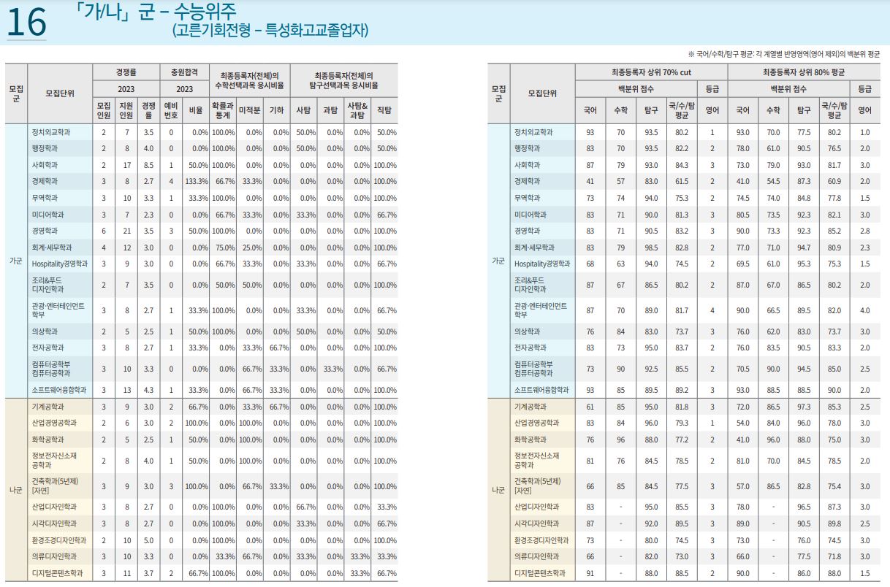
Task: Click '75.0%' in the 회계·세무학과 row
Action: point(224,248)
